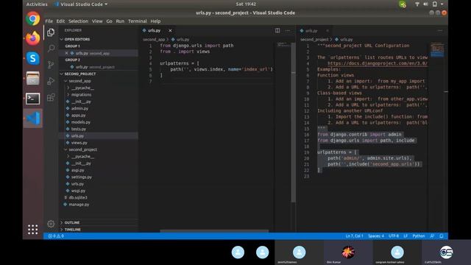Screen dimensions: 471x265
Task: Open the notifications bell in the status bar
Action: [x=442, y=236]
